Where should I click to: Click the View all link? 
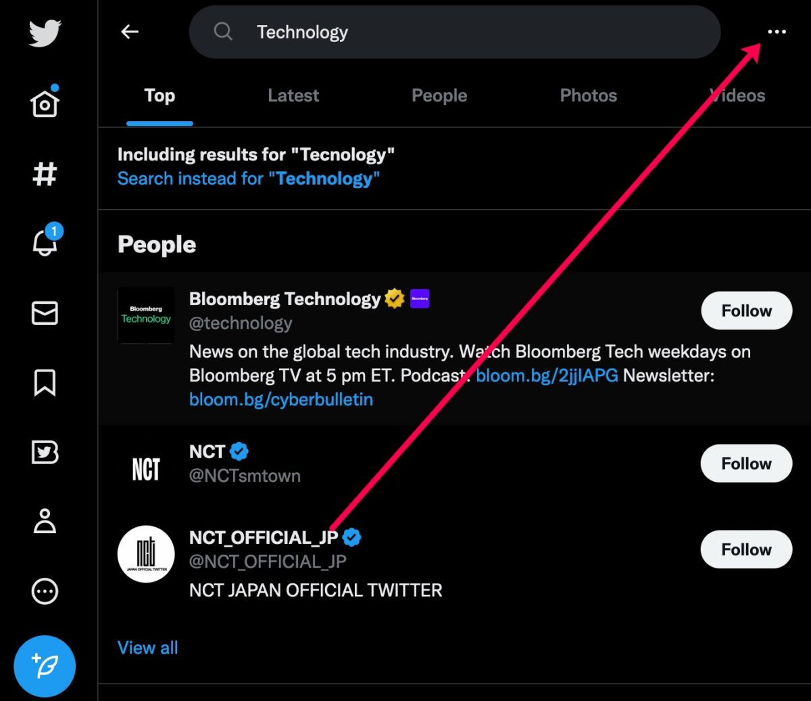(148, 648)
